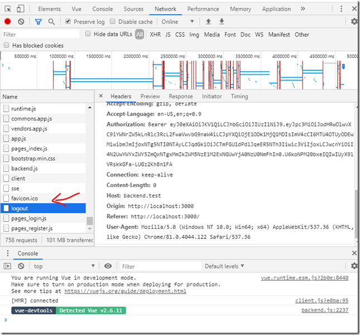
Task: Click the console prompt caret
Action: pos(6,319)
